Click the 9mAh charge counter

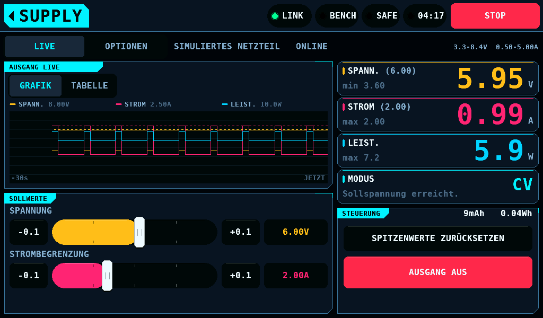[474, 214]
